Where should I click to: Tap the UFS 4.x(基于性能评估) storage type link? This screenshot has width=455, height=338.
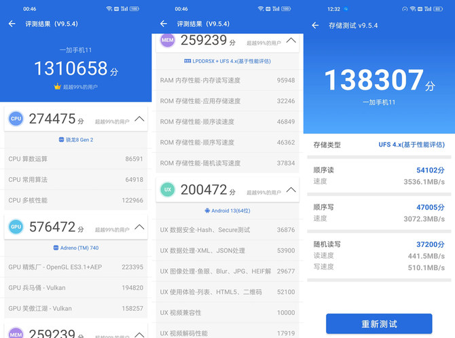(412, 145)
